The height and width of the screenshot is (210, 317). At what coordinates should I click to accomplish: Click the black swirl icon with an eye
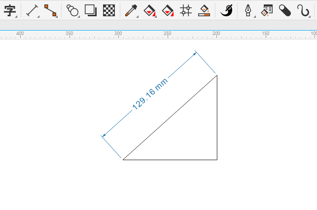(226, 10)
